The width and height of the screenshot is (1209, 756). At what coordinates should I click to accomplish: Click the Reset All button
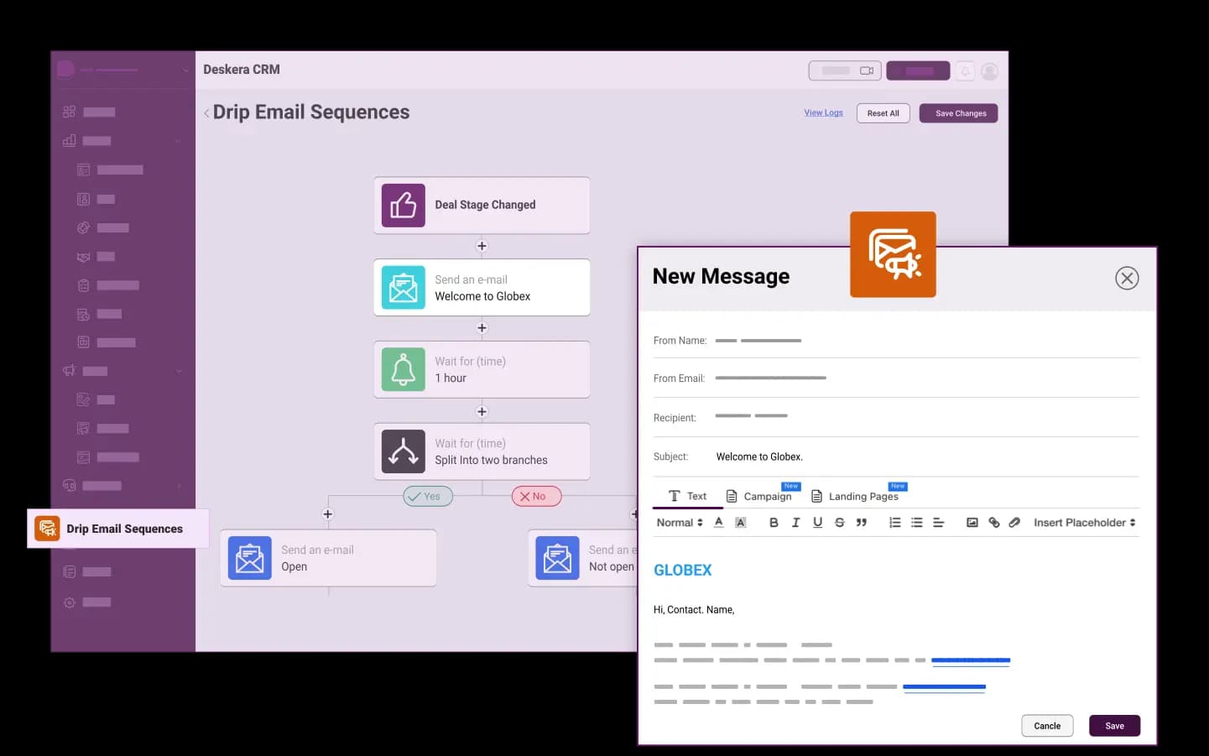[883, 113]
